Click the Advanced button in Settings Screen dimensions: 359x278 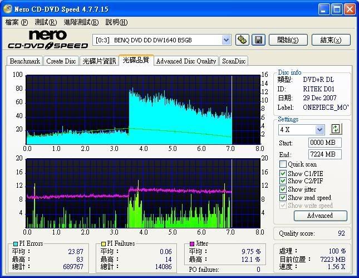click(x=319, y=216)
